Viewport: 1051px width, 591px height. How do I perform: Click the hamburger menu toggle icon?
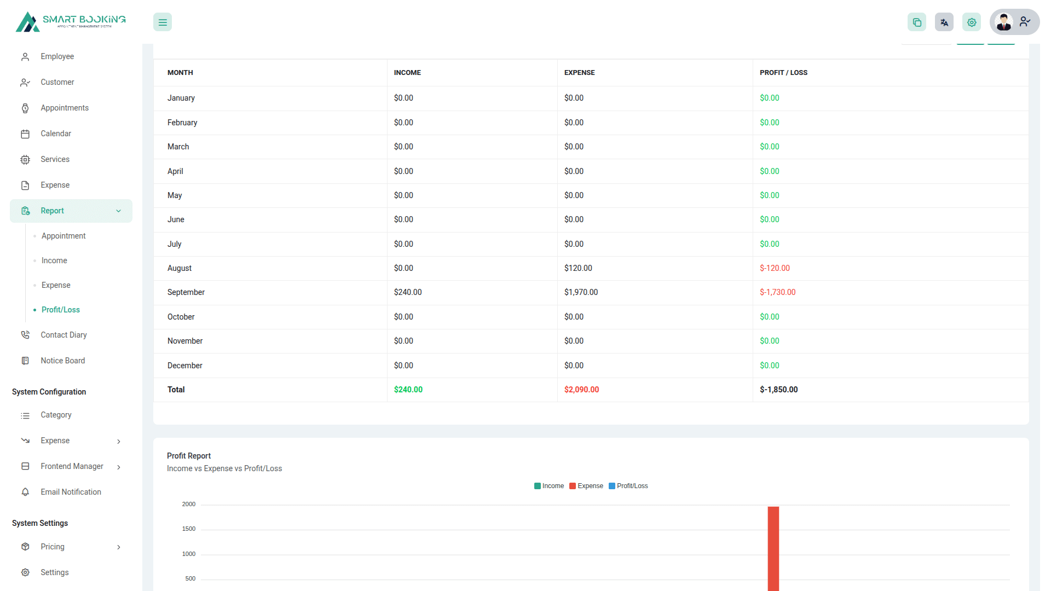click(163, 22)
